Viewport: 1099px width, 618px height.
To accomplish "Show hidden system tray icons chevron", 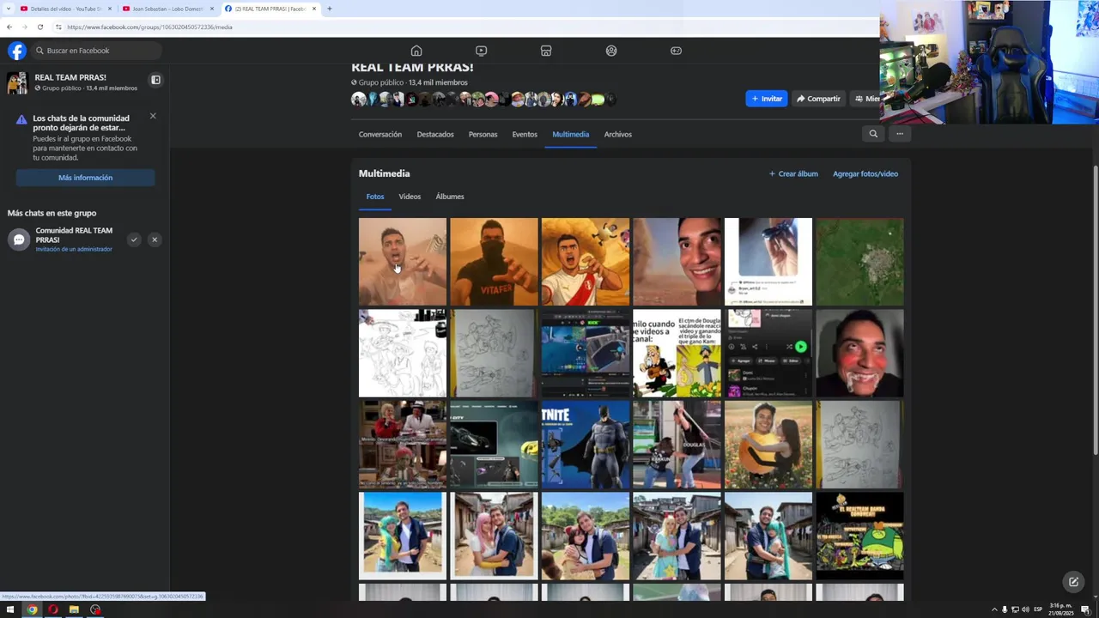I will click(x=994, y=609).
